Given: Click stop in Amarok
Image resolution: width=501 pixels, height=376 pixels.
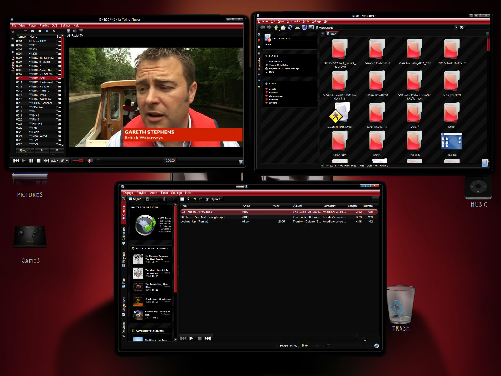Looking at the screenshot, I should point(199,338).
